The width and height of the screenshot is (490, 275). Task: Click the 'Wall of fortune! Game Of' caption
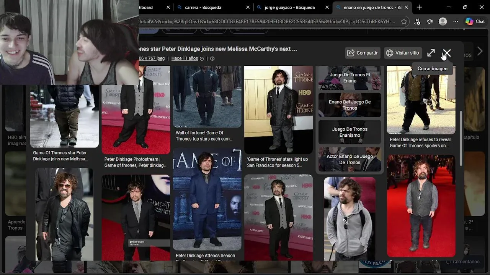(204, 136)
